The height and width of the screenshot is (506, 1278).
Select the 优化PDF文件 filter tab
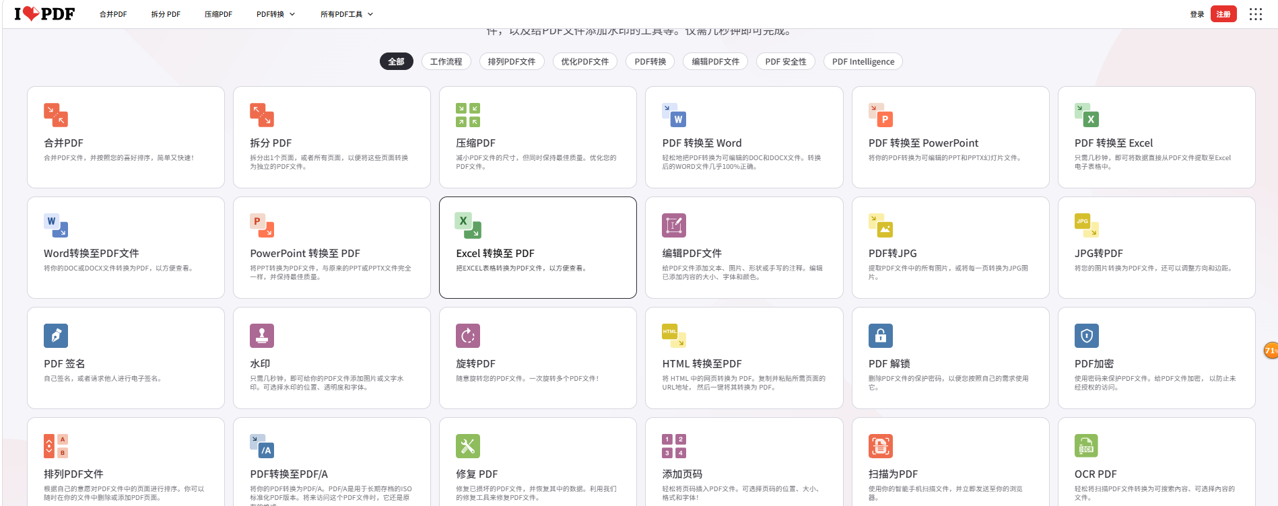[x=585, y=61]
